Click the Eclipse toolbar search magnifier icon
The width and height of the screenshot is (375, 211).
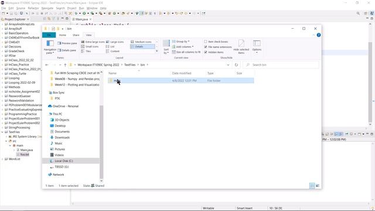tap(358, 13)
